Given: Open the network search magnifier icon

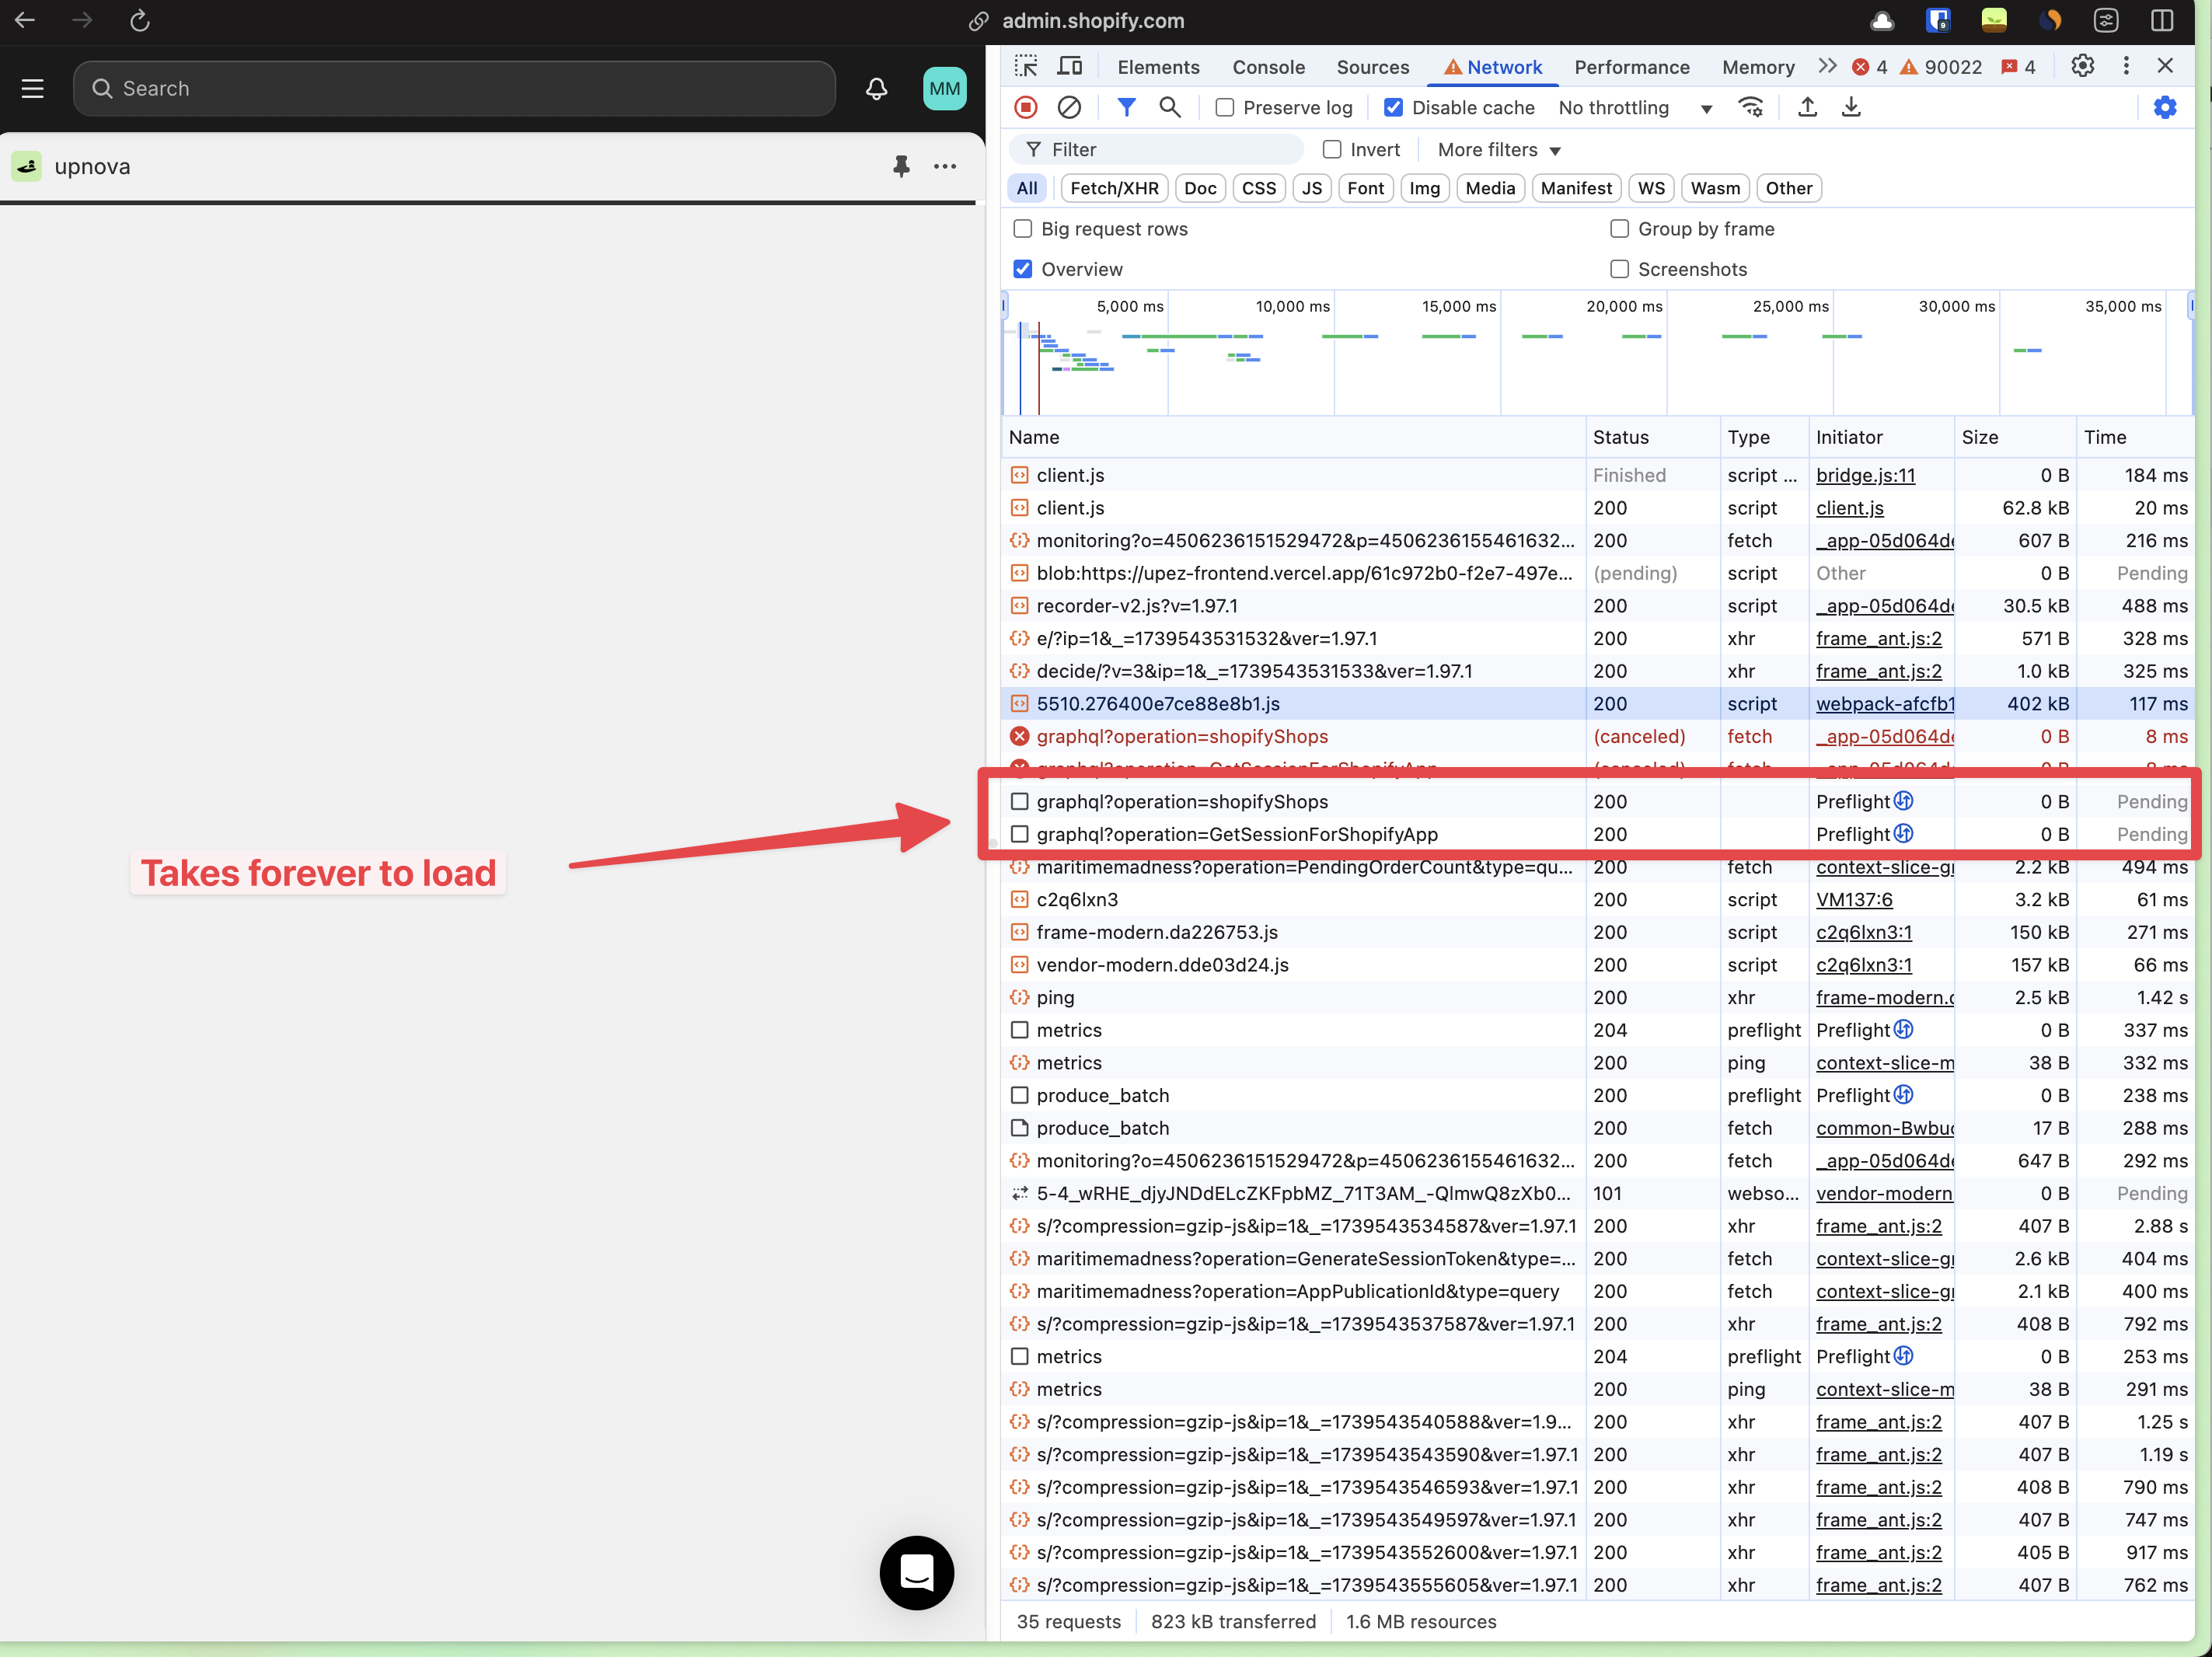Looking at the screenshot, I should (x=1169, y=107).
